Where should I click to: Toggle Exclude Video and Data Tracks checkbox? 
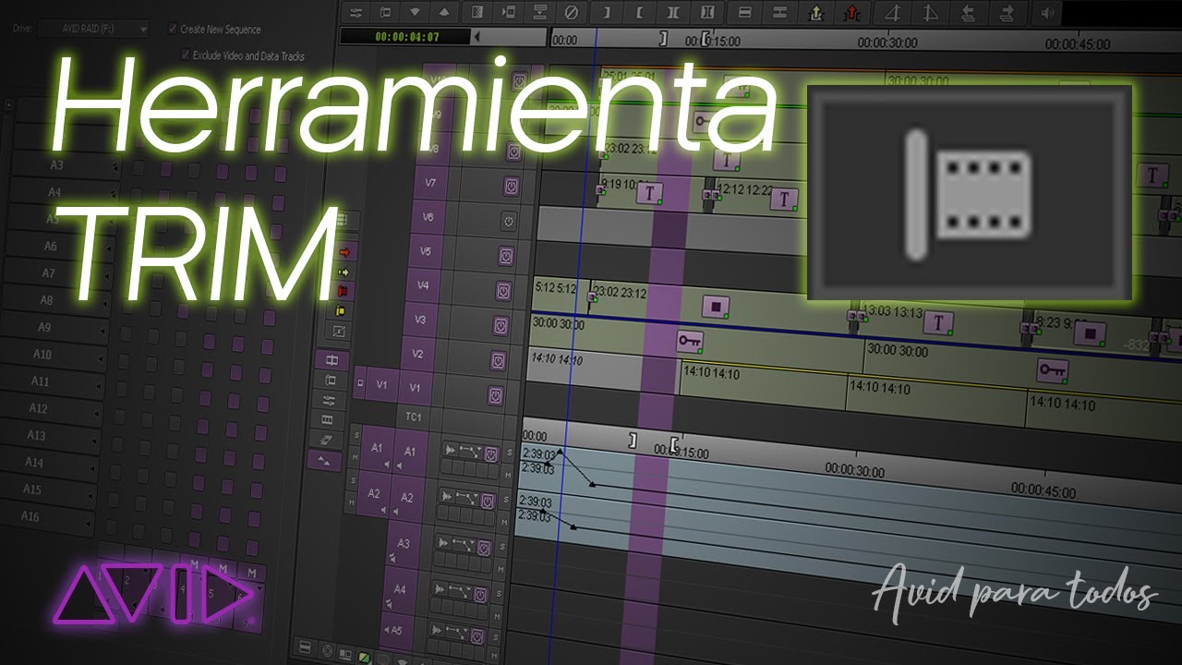tap(186, 55)
